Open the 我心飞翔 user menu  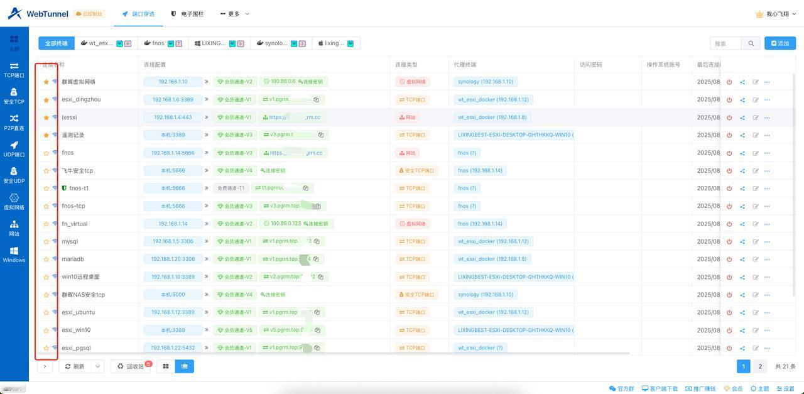[x=776, y=14]
